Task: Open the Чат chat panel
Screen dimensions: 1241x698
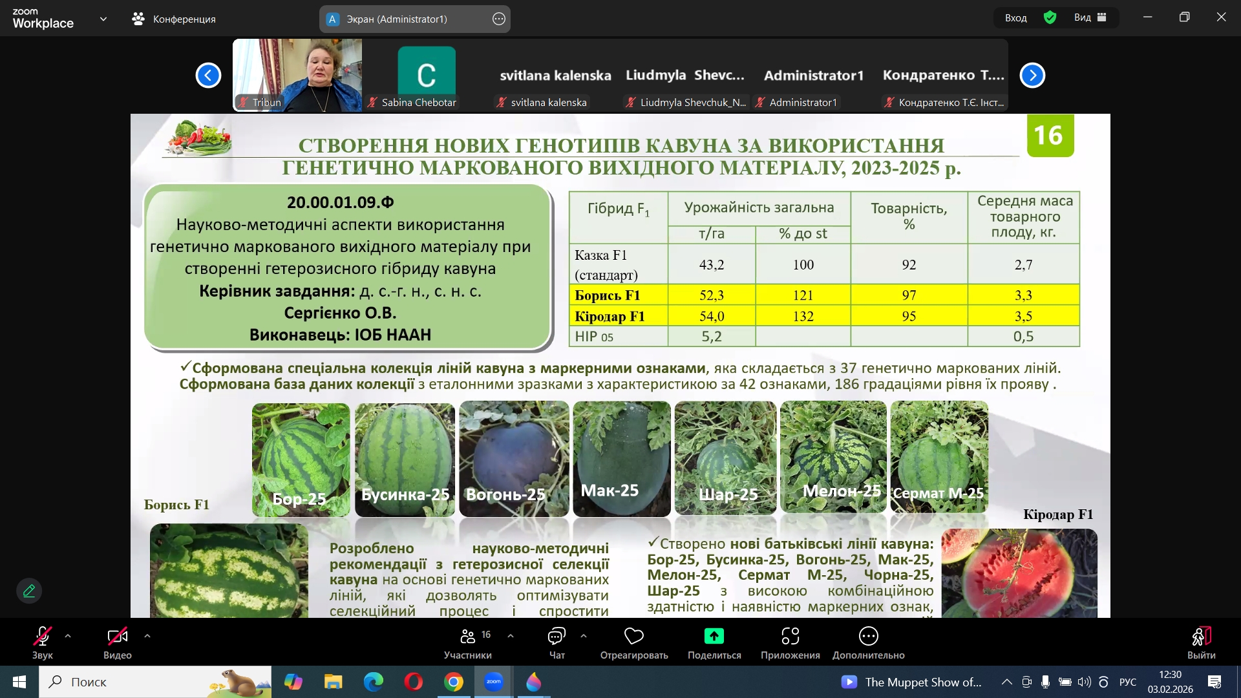Action: point(557,637)
